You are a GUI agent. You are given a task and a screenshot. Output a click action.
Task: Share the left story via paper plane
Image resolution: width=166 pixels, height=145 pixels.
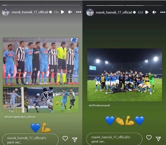(x=75, y=140)
